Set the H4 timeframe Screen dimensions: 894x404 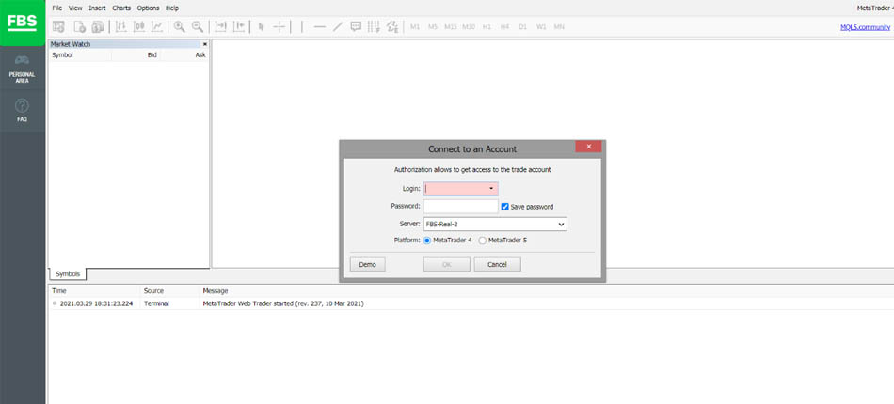[504, 26]
